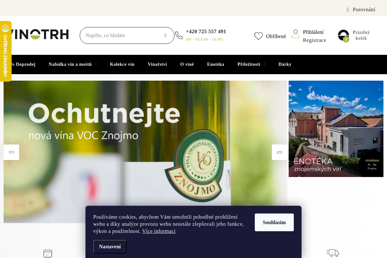This screenshot has height=258, width=387.
Task: Click the phone handset icon
Action: click(179, 35)
